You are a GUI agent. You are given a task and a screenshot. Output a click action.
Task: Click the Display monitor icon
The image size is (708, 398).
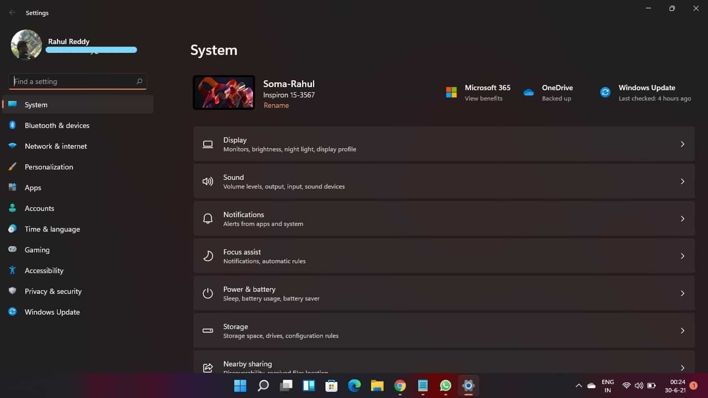(x=208, y=144)
